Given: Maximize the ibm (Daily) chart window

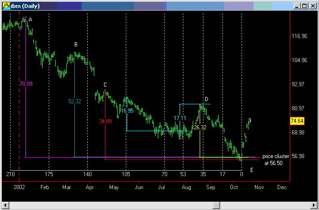Looking at the screenshot, I should pyautogui.click(x=304, y=6).
